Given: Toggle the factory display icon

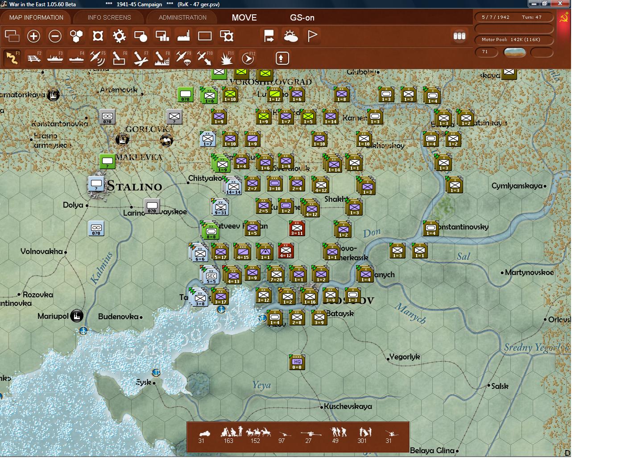Looking at the screenshot, I should tap(183, 36).
